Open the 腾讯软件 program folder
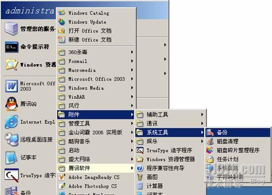This screenshot has width=272, height=195. [x=96, y=168]
